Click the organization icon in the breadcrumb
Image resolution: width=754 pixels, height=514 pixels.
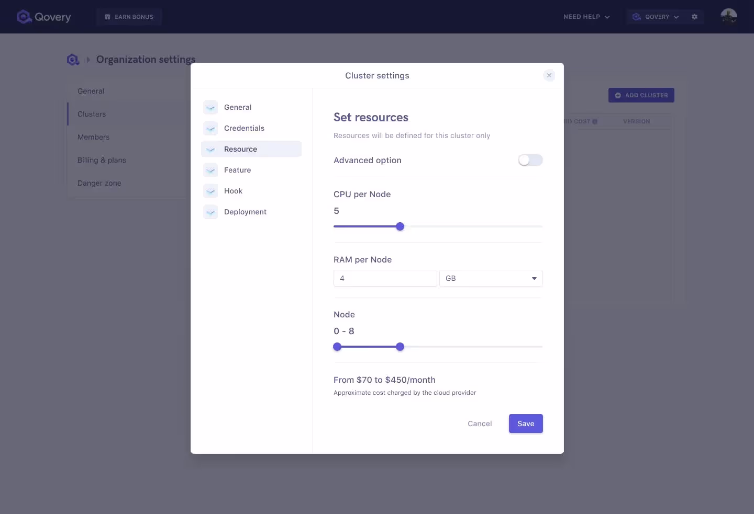pos(72,60)
